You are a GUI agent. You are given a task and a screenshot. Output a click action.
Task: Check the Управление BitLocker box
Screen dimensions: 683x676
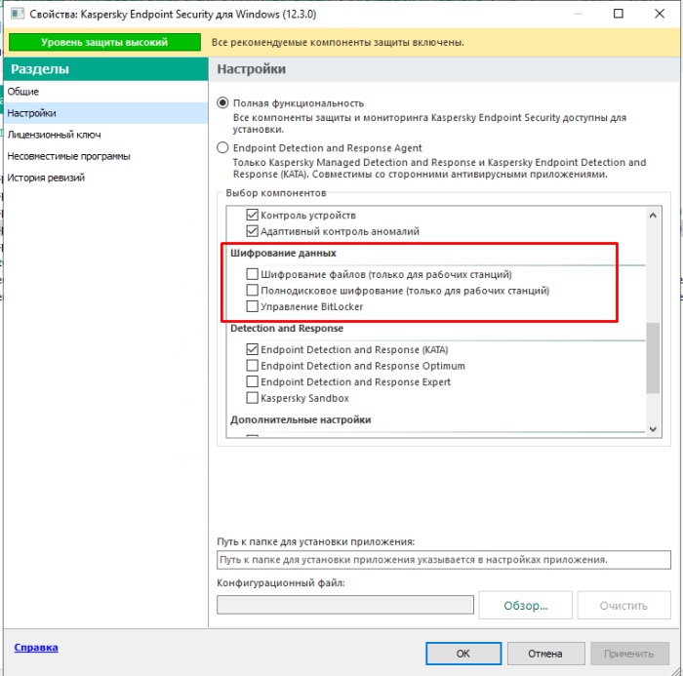tap(252, 306)
